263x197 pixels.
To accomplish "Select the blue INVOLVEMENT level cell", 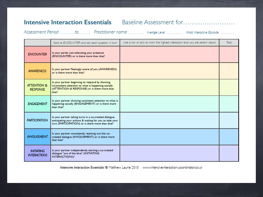I will coord(37,137).
